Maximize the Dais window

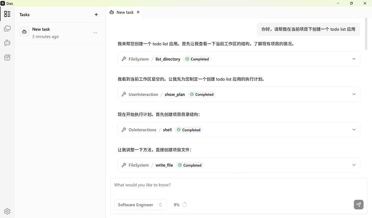pyautogui.click(x=351, y=3)
